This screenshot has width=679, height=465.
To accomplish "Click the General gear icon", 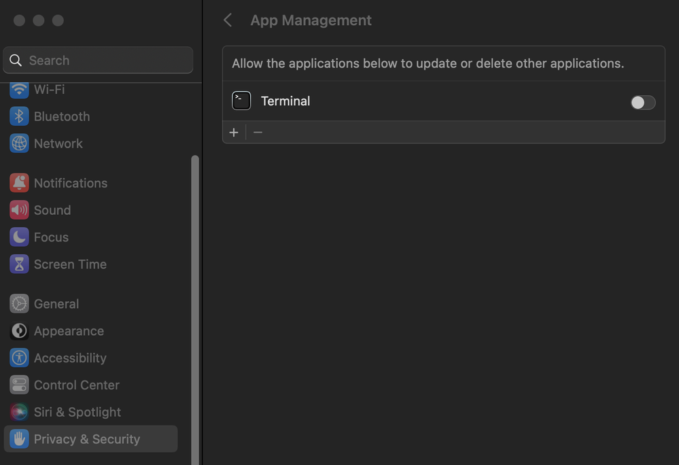I will 19,304.
